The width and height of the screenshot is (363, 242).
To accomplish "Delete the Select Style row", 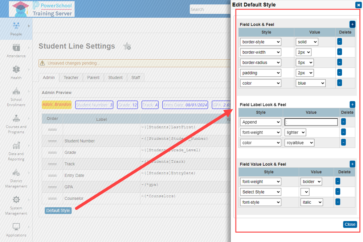I will pos(338,191).
